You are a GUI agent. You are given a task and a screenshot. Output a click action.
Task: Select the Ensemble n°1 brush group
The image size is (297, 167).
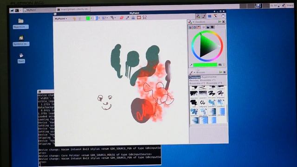207,80
